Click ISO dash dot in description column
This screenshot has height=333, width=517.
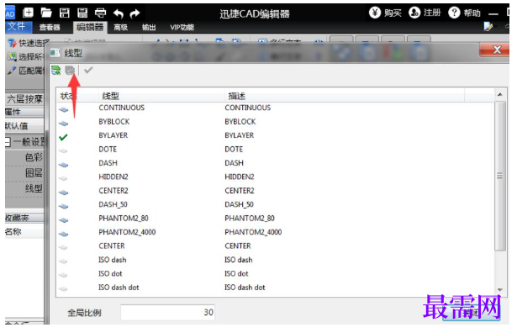coord(245,288)
